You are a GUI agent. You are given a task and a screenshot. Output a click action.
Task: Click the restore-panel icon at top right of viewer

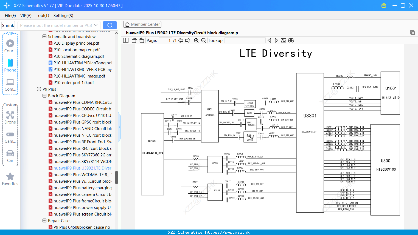click(x=412, y=33)
